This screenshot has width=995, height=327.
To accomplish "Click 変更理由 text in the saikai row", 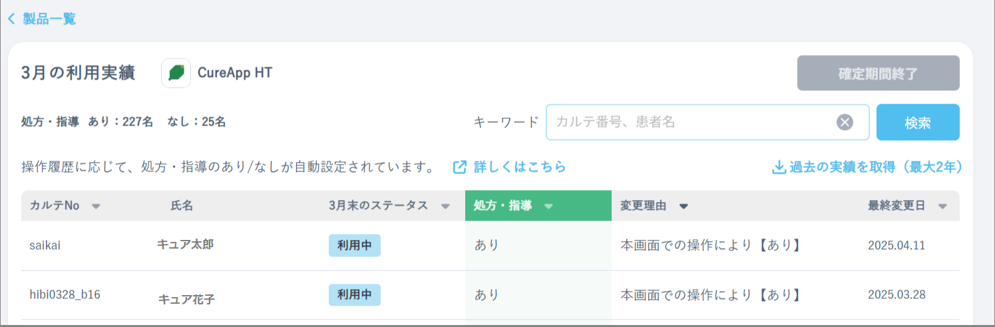I will 709,245.
